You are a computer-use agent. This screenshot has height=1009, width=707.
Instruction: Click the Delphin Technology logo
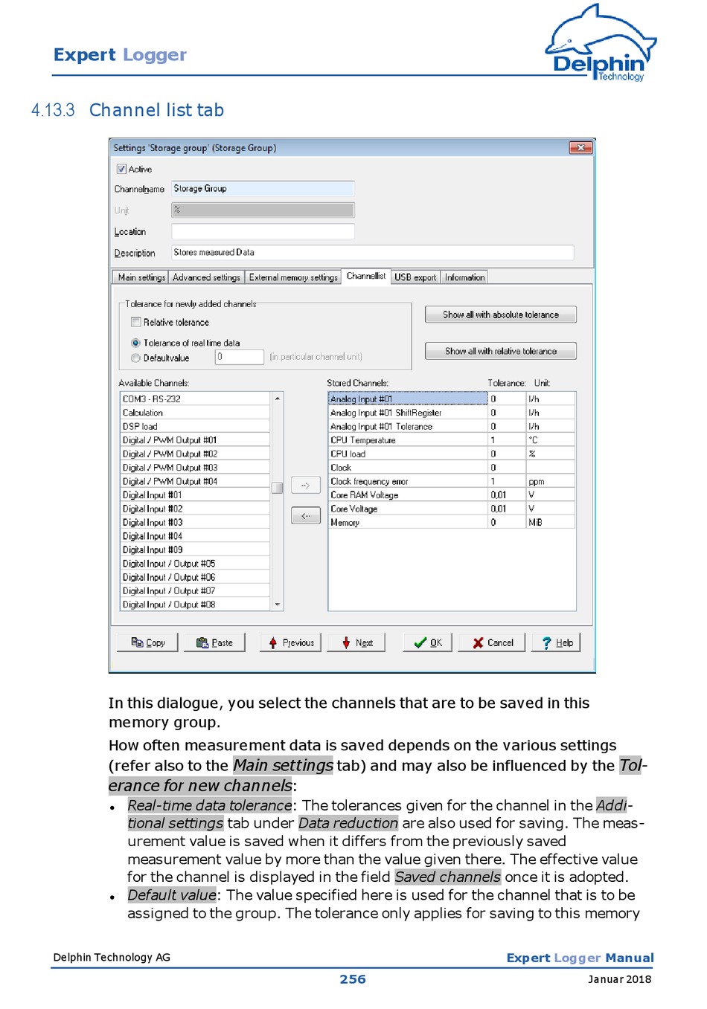601,42
